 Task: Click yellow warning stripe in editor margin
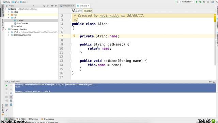tap(215, 19)
